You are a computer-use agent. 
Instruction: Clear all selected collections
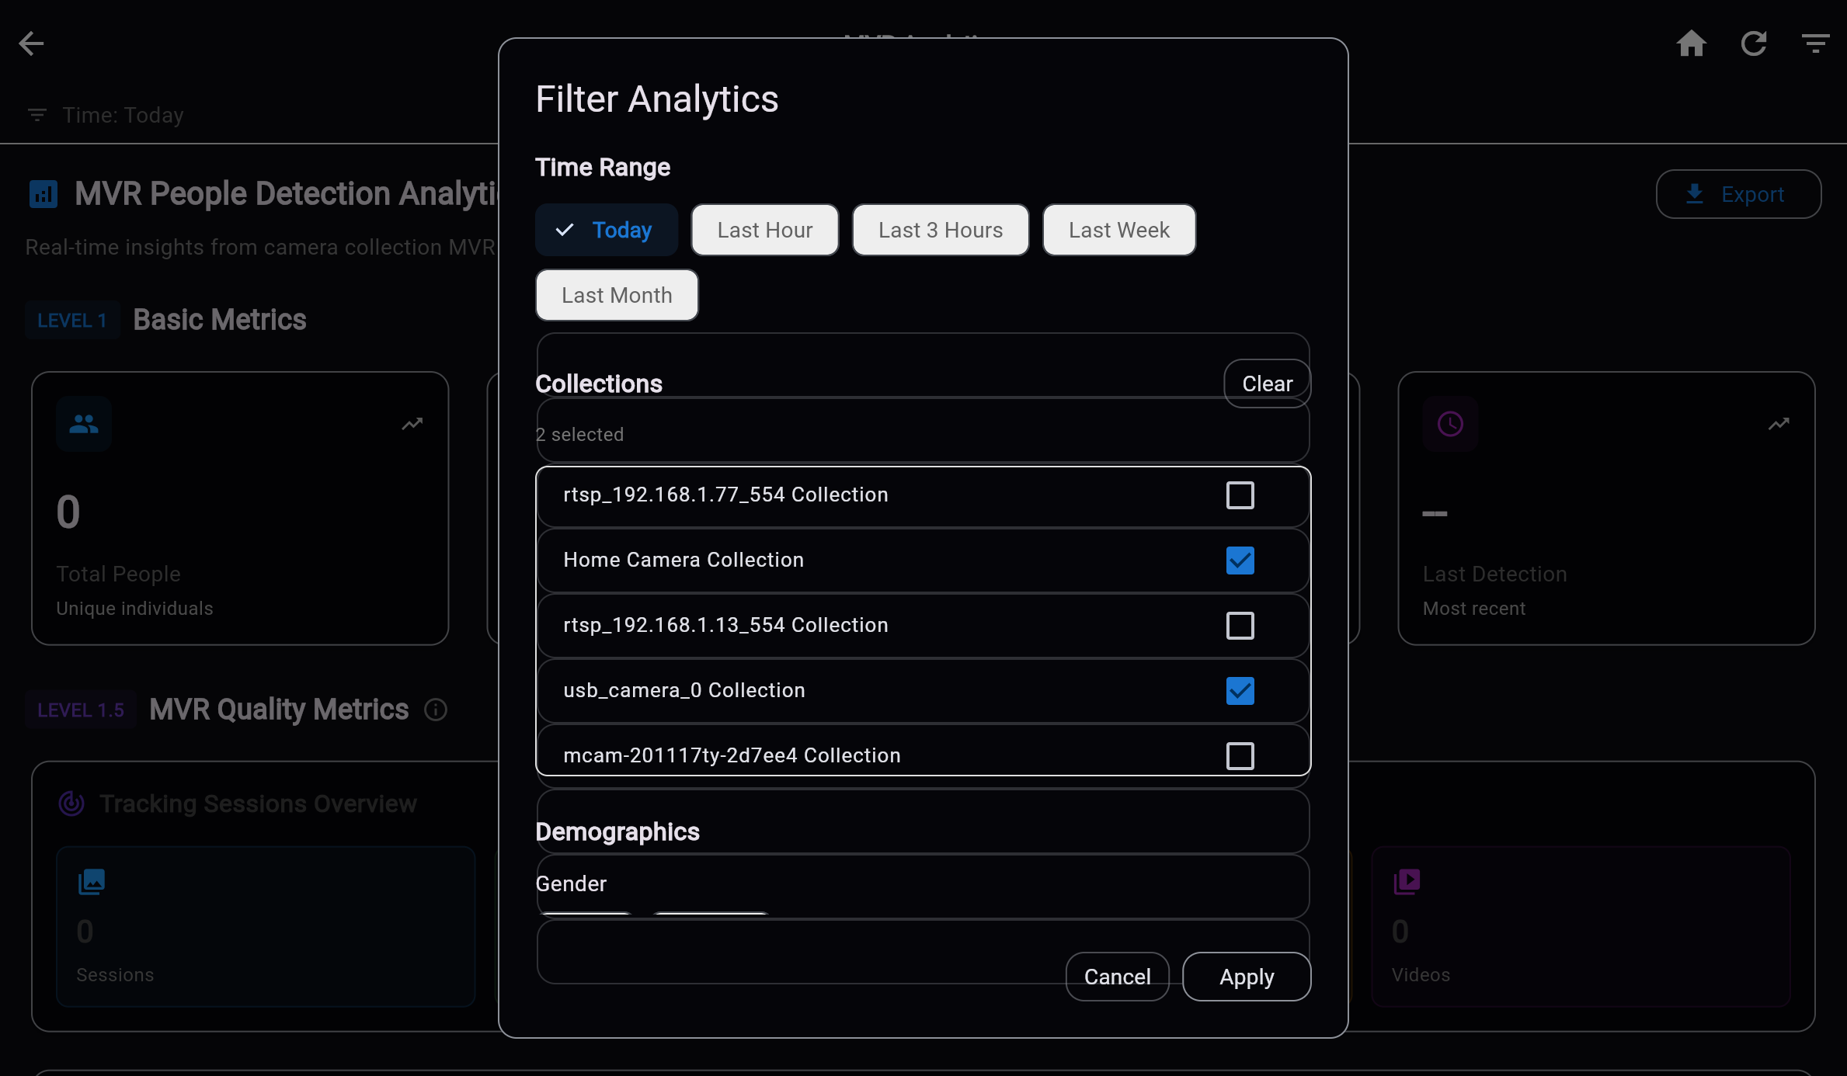tap(1266, 383)
